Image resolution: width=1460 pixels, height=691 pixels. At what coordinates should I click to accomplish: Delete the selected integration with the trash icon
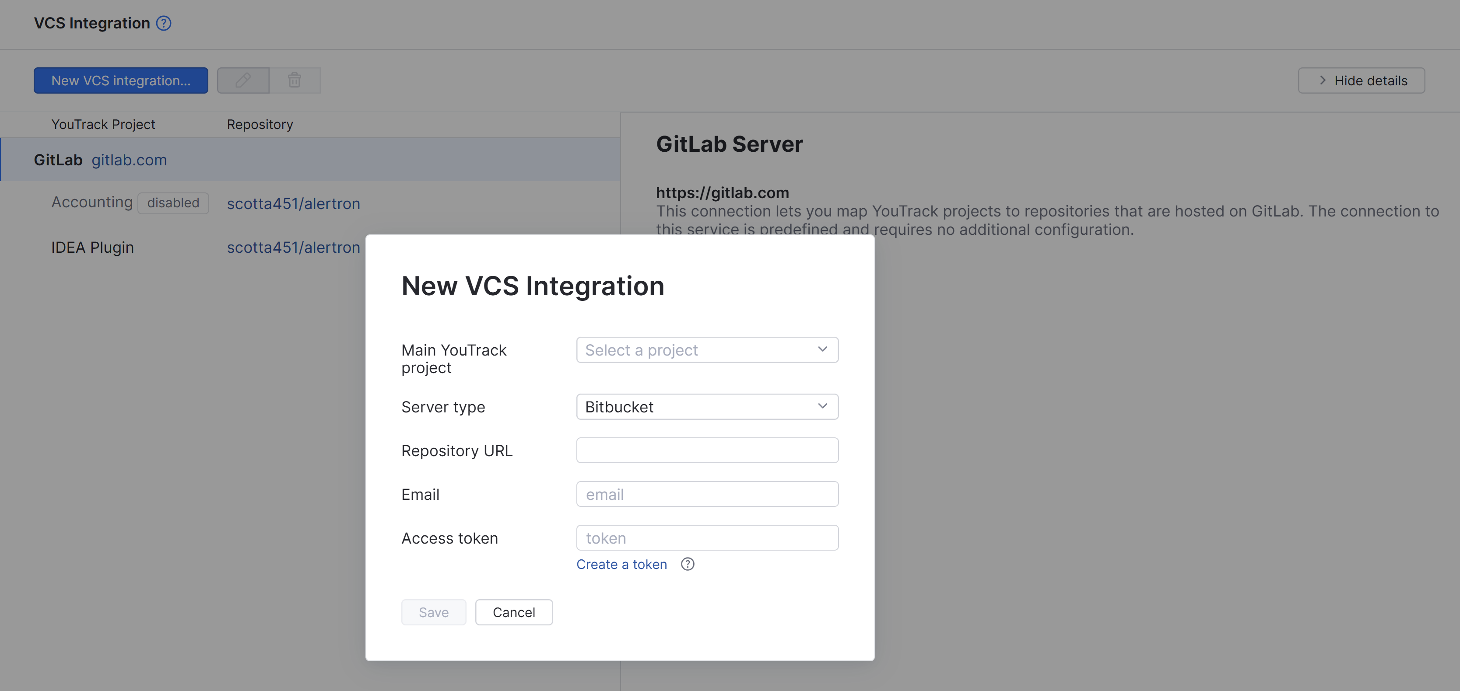click(x=294, y=80)
